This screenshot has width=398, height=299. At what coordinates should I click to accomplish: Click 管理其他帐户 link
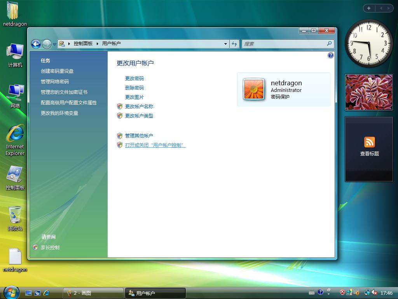tap(139, 136)
